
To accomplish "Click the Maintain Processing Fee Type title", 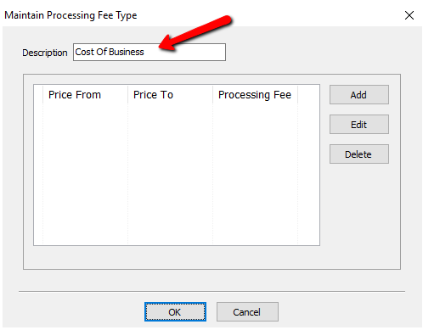I will click(x=70, y=15).
